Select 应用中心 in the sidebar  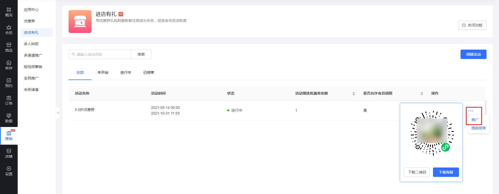click(31, 10)
